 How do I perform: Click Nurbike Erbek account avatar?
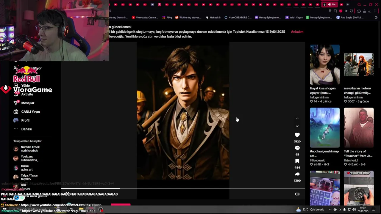(x=16, y=149)
